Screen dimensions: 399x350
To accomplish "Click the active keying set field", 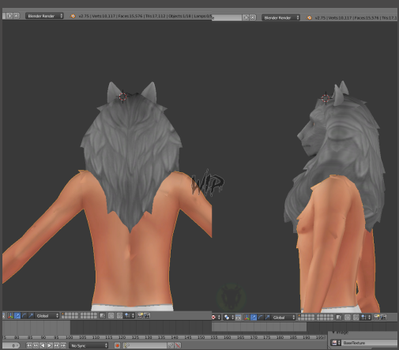I will [145, 345].
